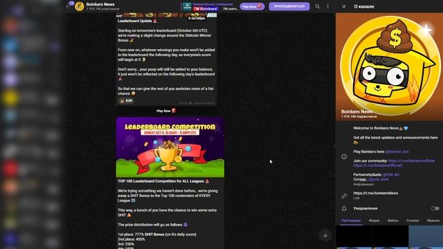Toggle the Уведомления notifications switch

coord(435,208)
